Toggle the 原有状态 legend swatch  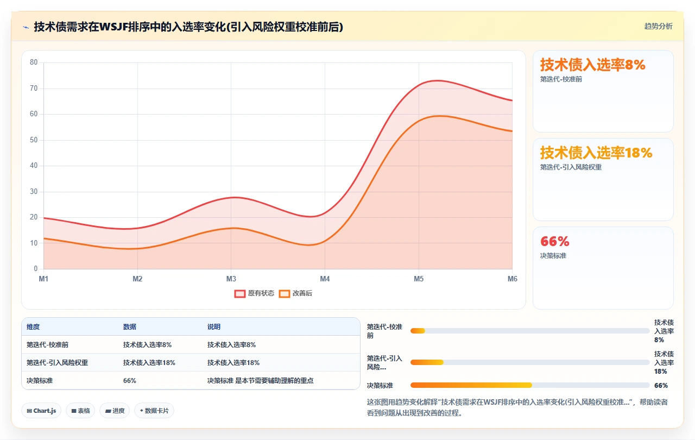240,293
